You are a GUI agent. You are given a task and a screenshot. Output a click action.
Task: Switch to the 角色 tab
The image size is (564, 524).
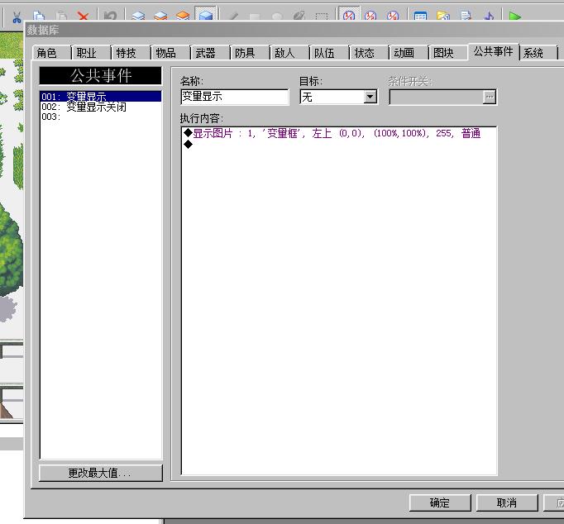[x=50, y=53]
